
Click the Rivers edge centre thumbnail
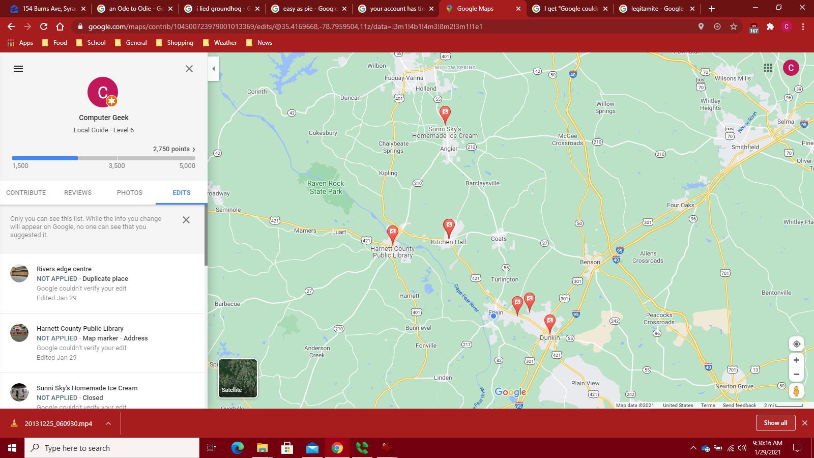pyautogui.click(x=19, y=273)
